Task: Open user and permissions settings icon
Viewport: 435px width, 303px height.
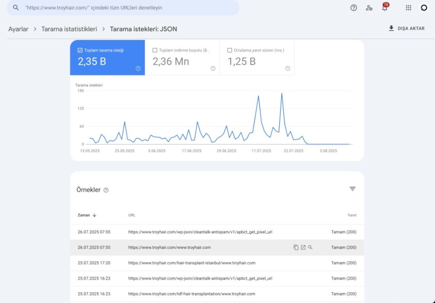Action: 369,8
